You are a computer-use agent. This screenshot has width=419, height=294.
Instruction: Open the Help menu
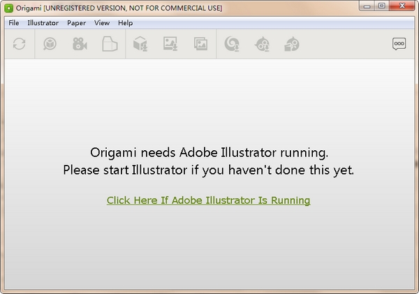pos(125,23)
